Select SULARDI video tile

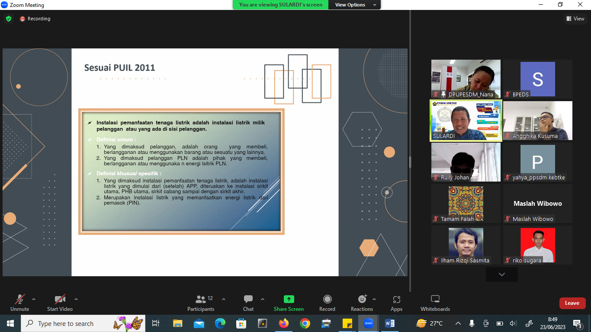click(466, 121)
